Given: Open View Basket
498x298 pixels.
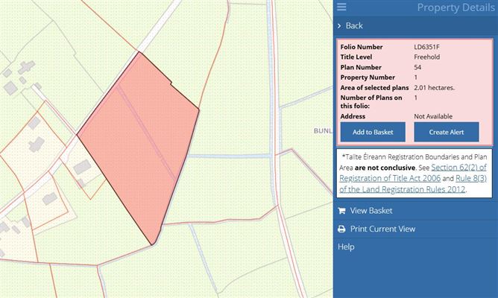Looking at the screenshot, I should point(371,211).
